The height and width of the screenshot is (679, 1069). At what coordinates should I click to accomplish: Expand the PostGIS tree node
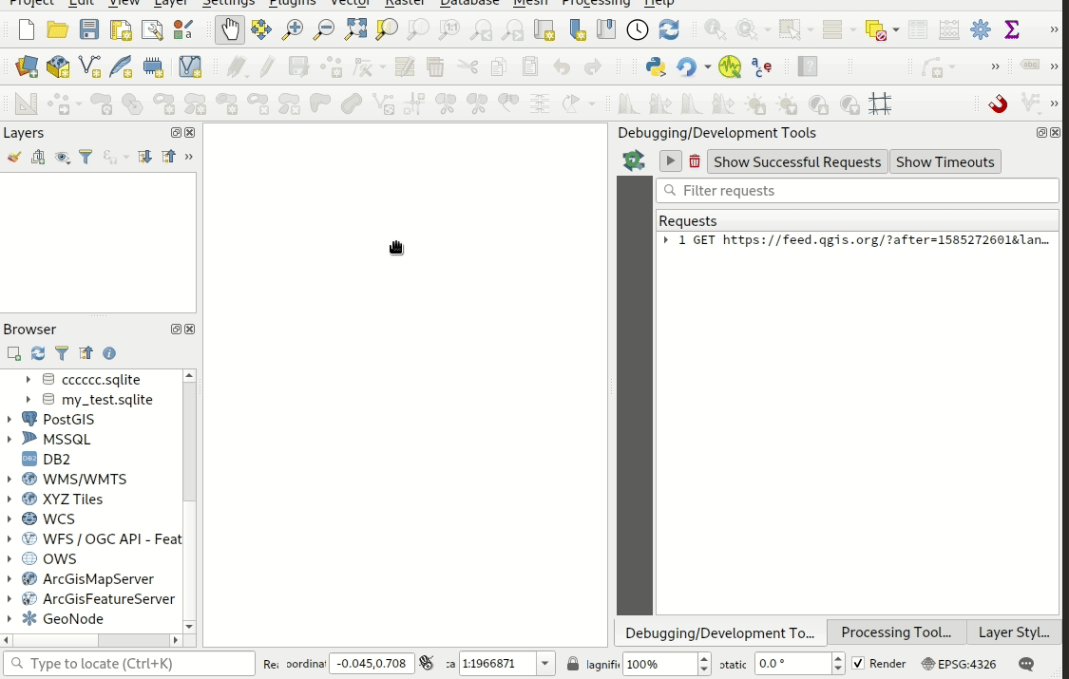10,419
